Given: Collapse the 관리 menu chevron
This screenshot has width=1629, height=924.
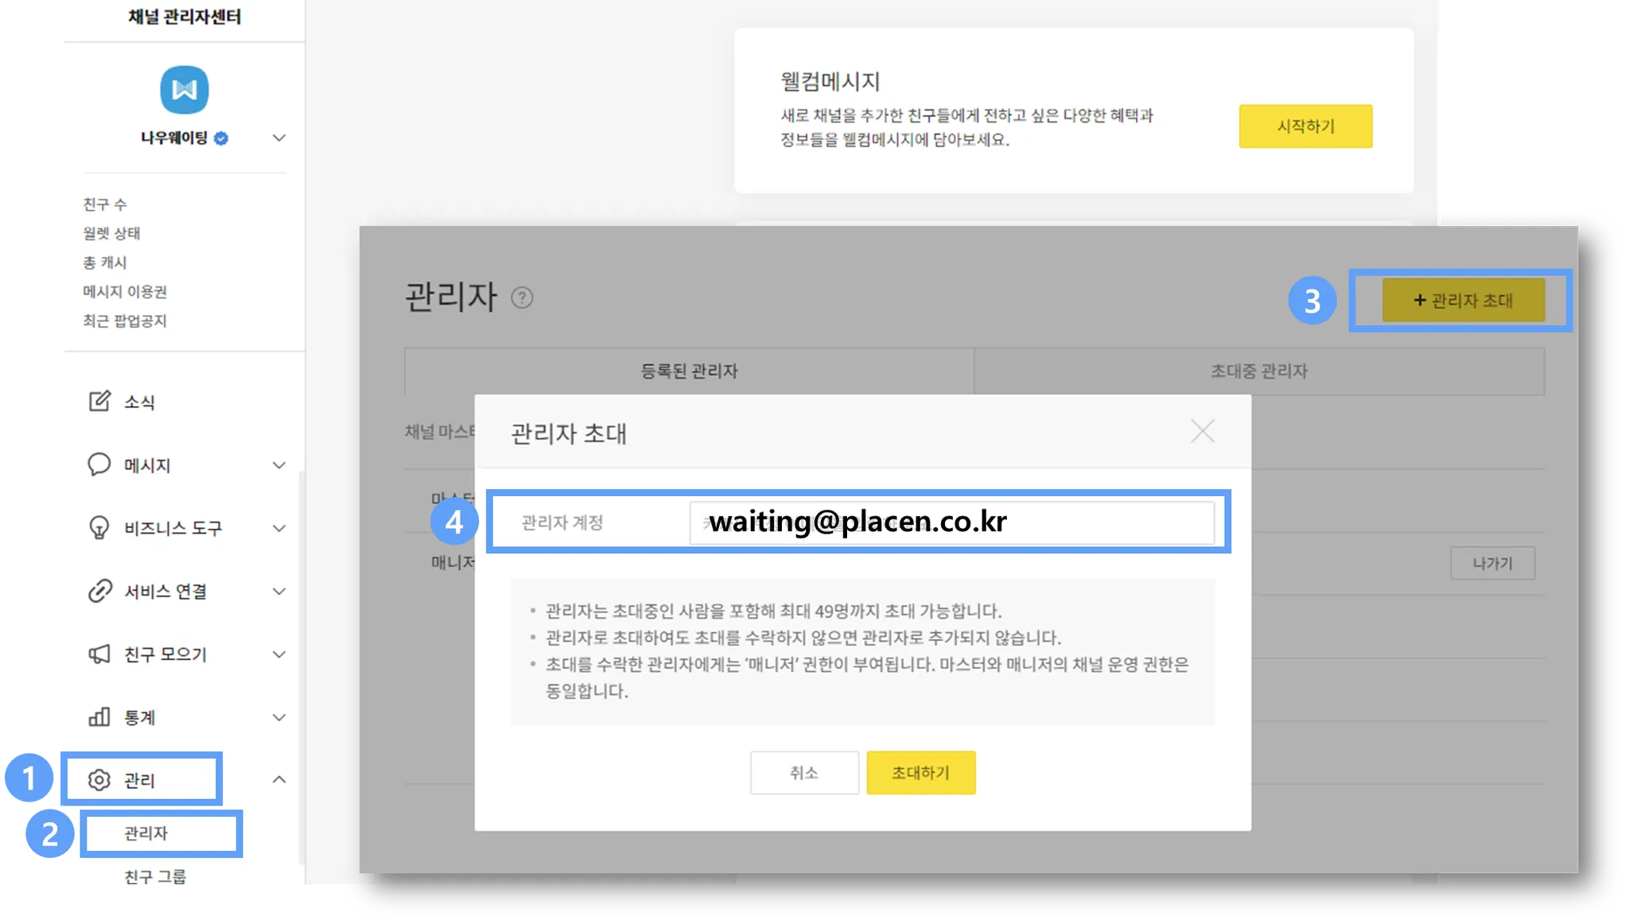Looking at the screenshot, I should coord(279,780).
